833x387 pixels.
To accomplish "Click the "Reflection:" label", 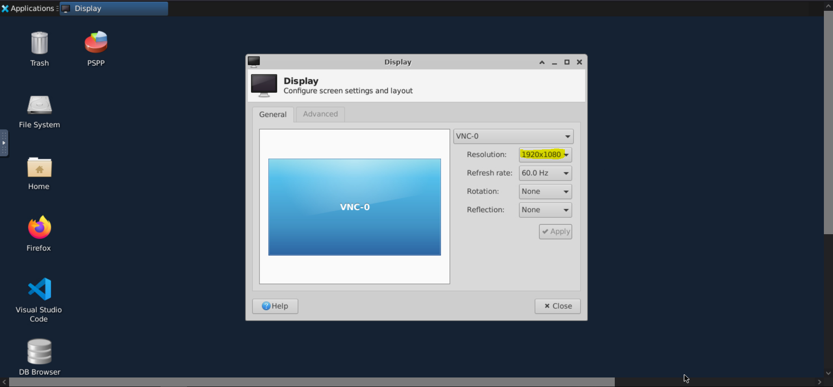I will tap(485, 210).
